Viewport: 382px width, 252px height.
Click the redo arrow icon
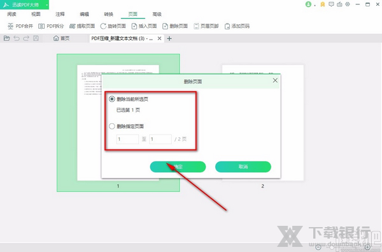[26, 38]
